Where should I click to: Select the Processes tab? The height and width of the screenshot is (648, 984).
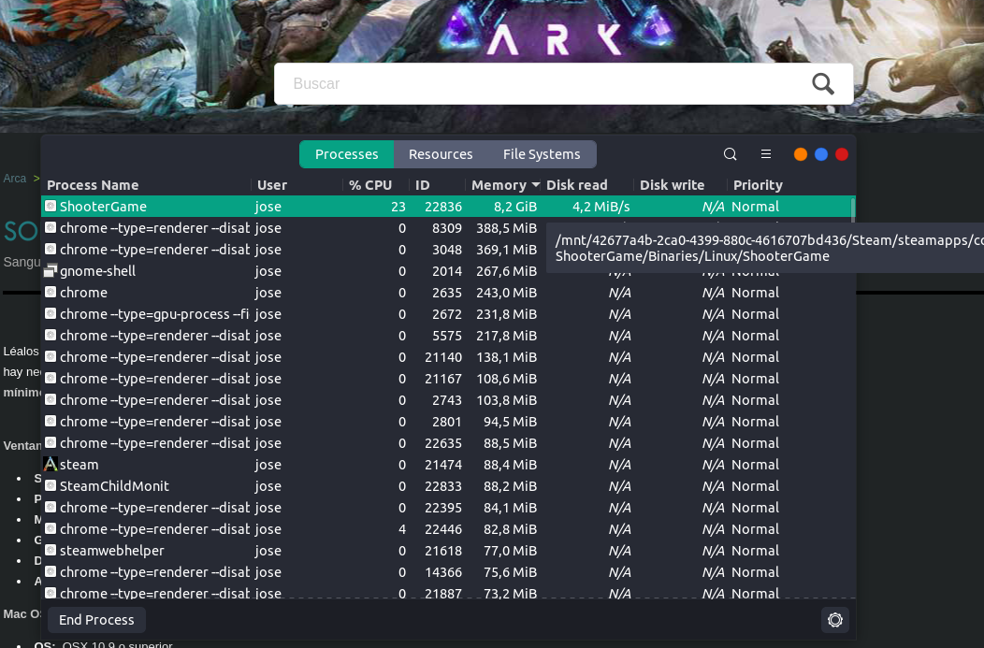[x=347, y=154]
